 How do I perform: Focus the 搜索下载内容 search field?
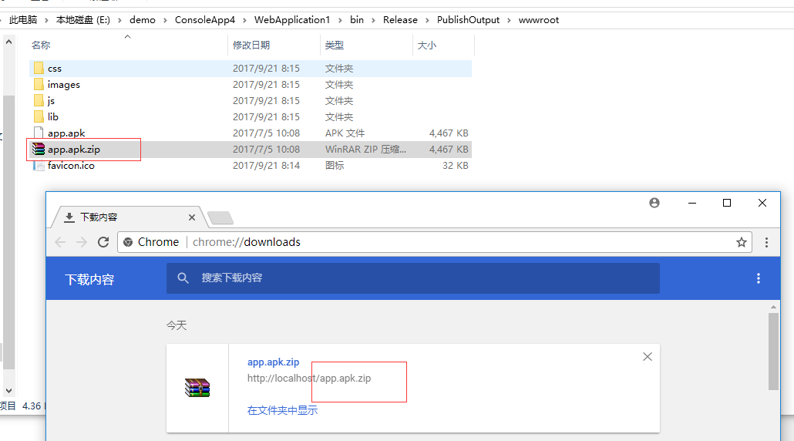point(412,278)
